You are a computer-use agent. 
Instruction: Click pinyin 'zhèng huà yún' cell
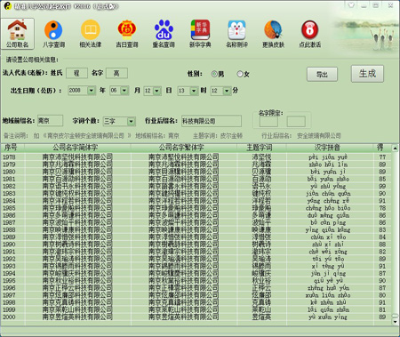tap(328, 288)
